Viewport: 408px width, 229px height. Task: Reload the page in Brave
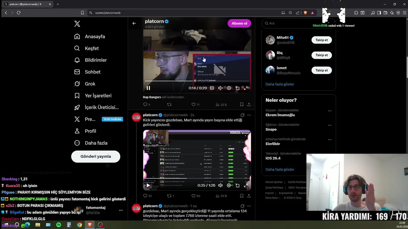pyautogui.click(x=18, y=13)
